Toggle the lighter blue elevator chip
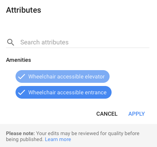 (63, 76)
